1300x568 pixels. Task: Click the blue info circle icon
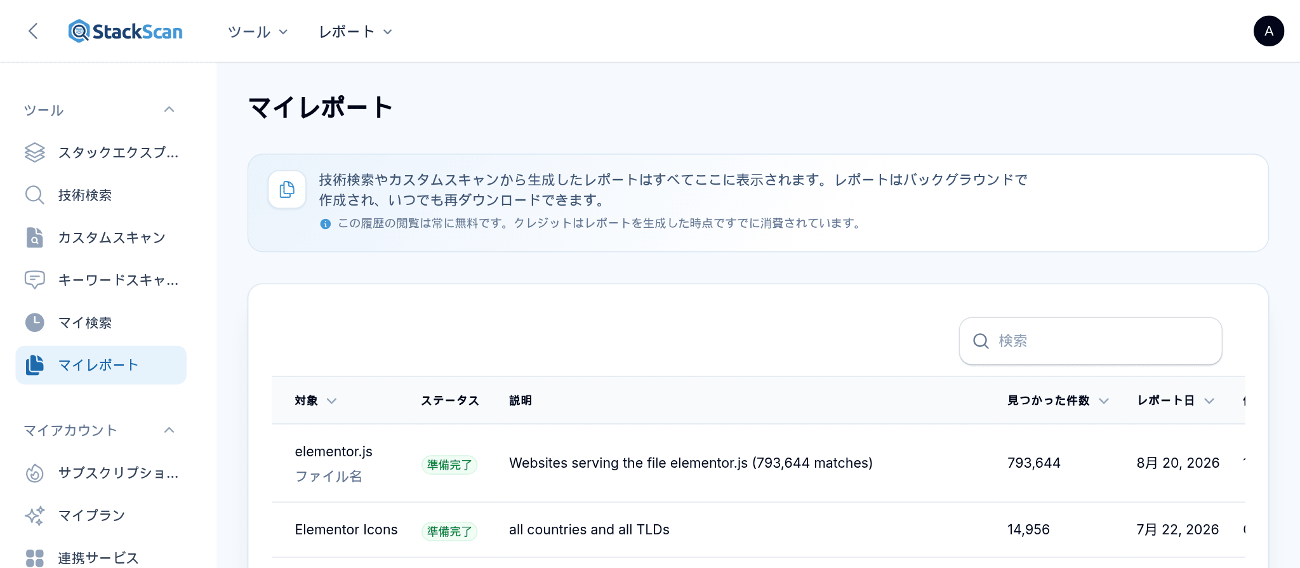pos(325,224)
